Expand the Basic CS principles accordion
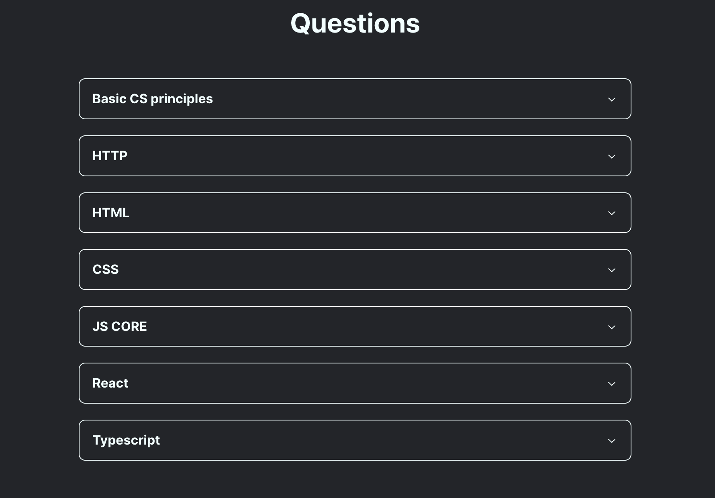 tap(355, 99)
